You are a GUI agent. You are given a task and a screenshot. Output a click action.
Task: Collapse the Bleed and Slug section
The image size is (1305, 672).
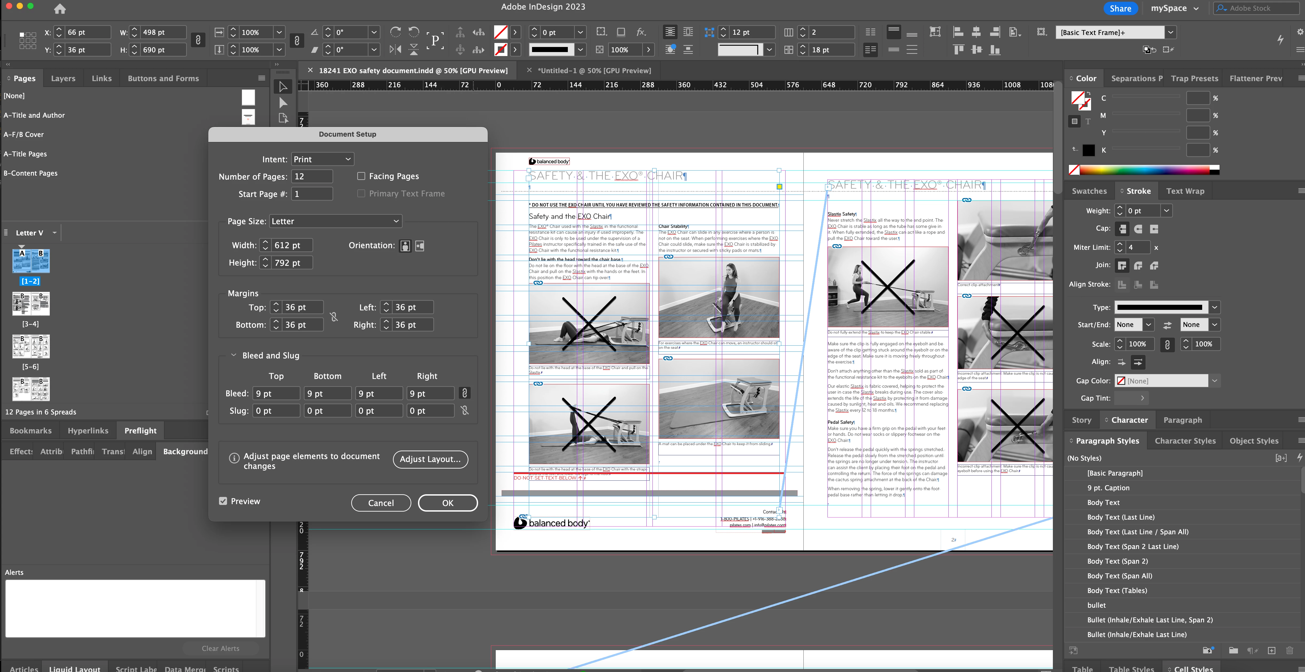233,355
